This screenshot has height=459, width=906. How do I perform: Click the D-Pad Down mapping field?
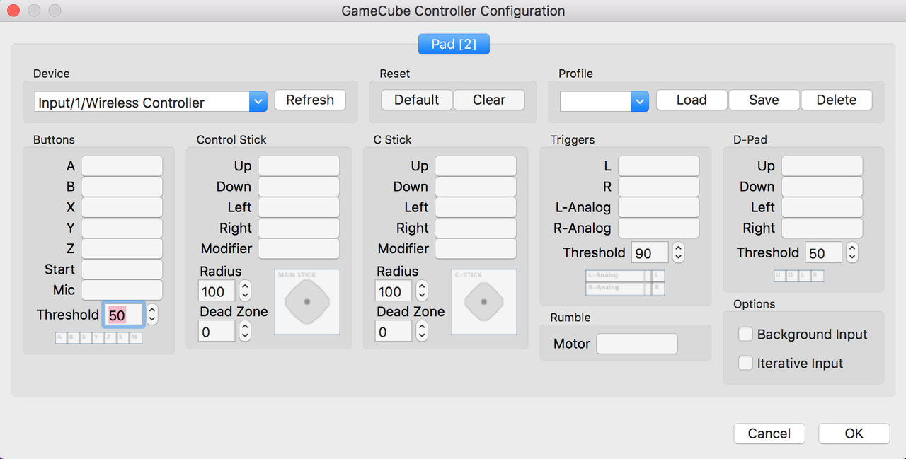(822, 187)
